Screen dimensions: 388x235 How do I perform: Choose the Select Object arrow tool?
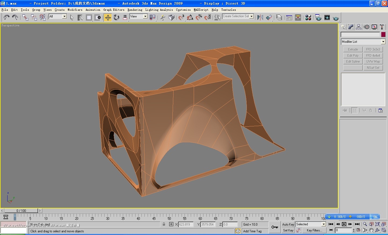tap(72, 17)
